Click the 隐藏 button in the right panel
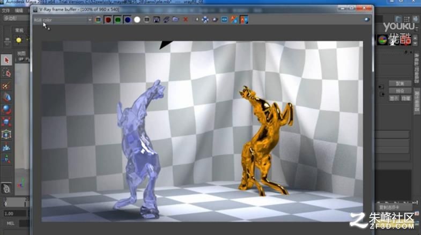 coord(405,99)
